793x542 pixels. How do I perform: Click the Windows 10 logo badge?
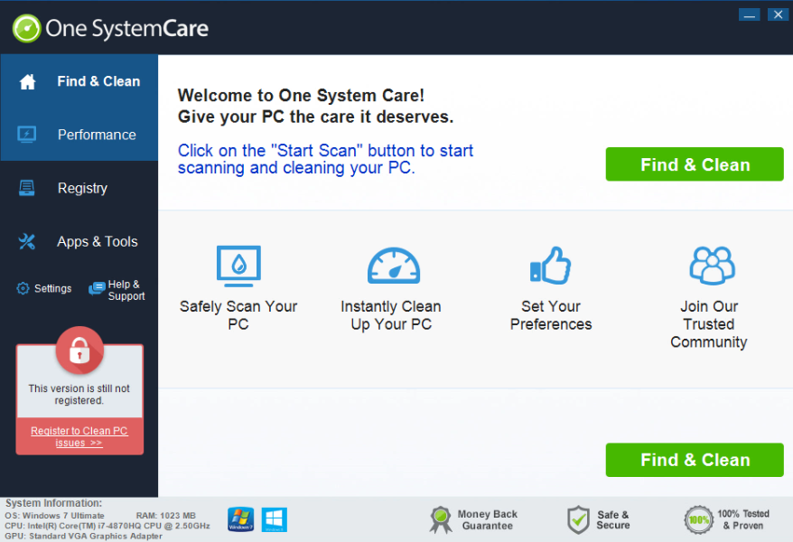click(274, 519)
